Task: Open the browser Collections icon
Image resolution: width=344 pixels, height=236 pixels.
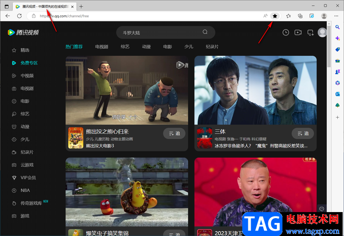Action: coord(300,16)
